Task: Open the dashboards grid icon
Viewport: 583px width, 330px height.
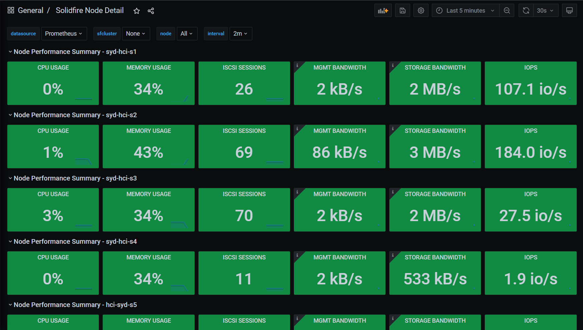Action: click(11, 10)
